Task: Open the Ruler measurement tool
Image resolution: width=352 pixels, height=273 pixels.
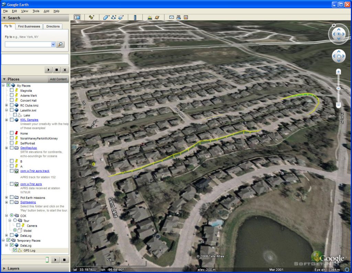Action: [135, 17]
